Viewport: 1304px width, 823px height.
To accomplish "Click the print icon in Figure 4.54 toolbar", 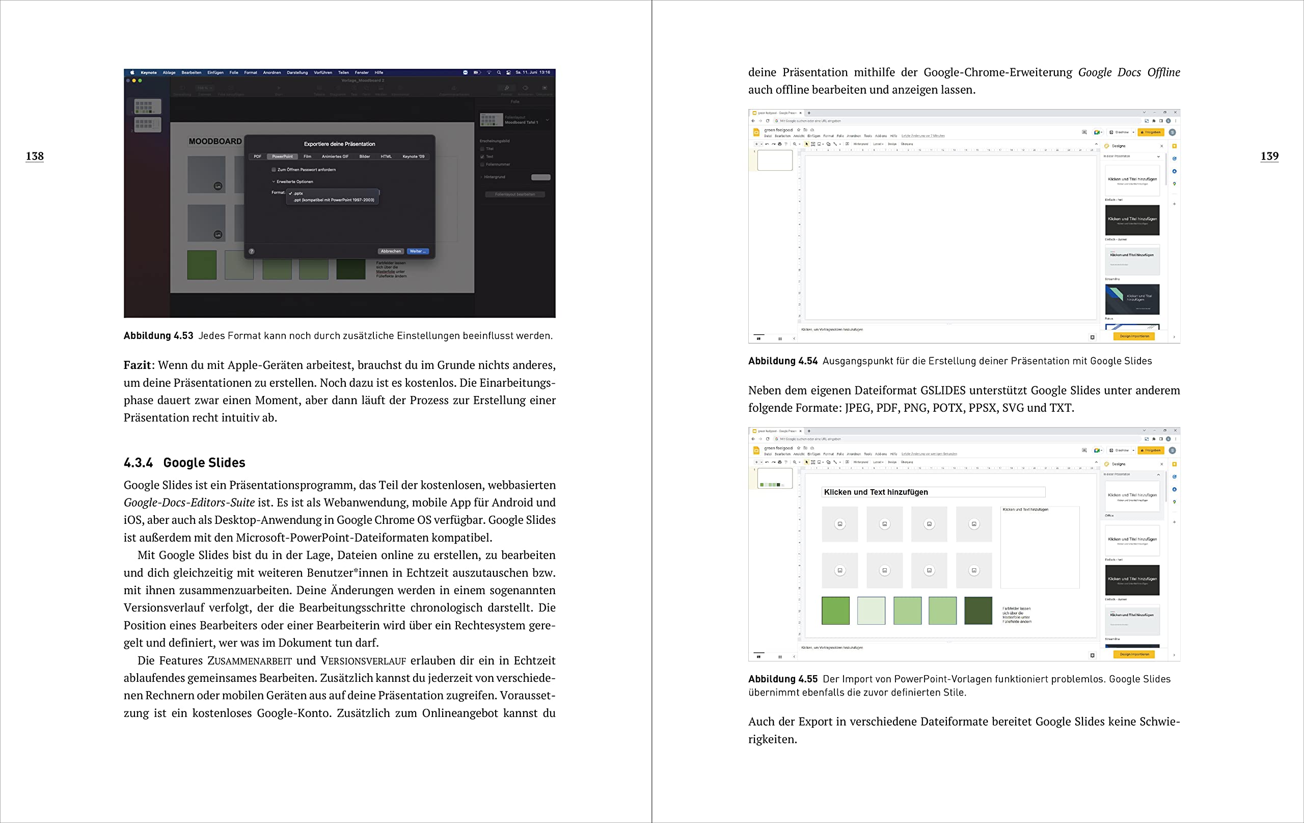I will 780,144.
